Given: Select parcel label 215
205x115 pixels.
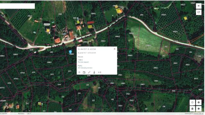Looking at the screenshot, I should [63, 97].
